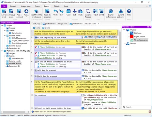Collapse External events tree node
Viewport: 152px width, 117px height.
click(5, 36)
